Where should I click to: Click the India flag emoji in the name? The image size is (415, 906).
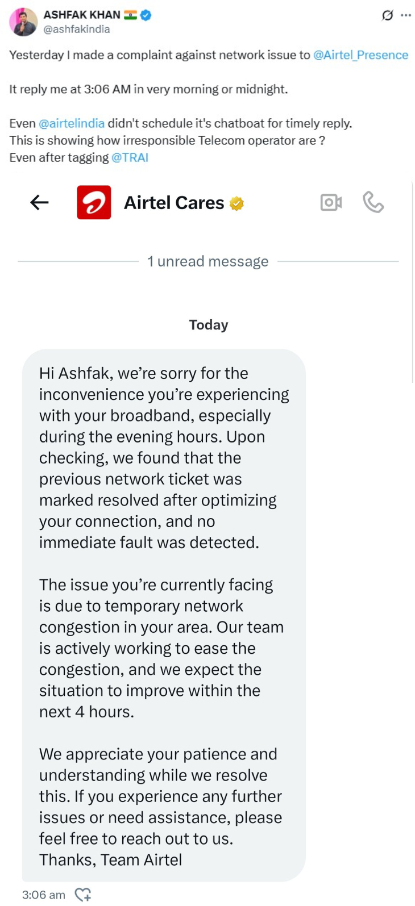click(x=131, y=15)
